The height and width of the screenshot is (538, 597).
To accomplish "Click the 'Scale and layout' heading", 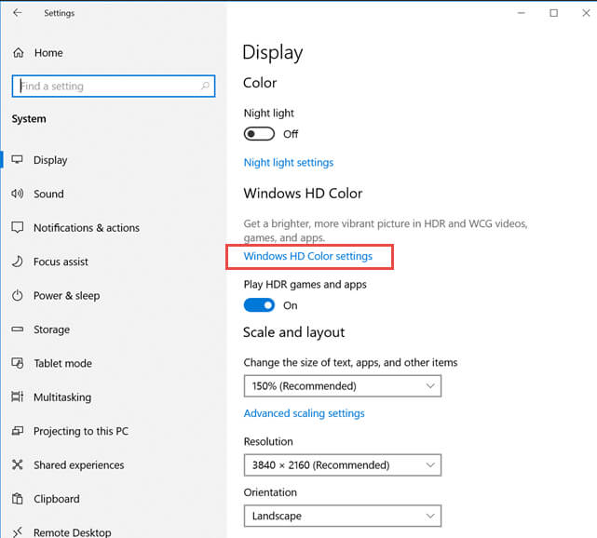I will [294, 332].
